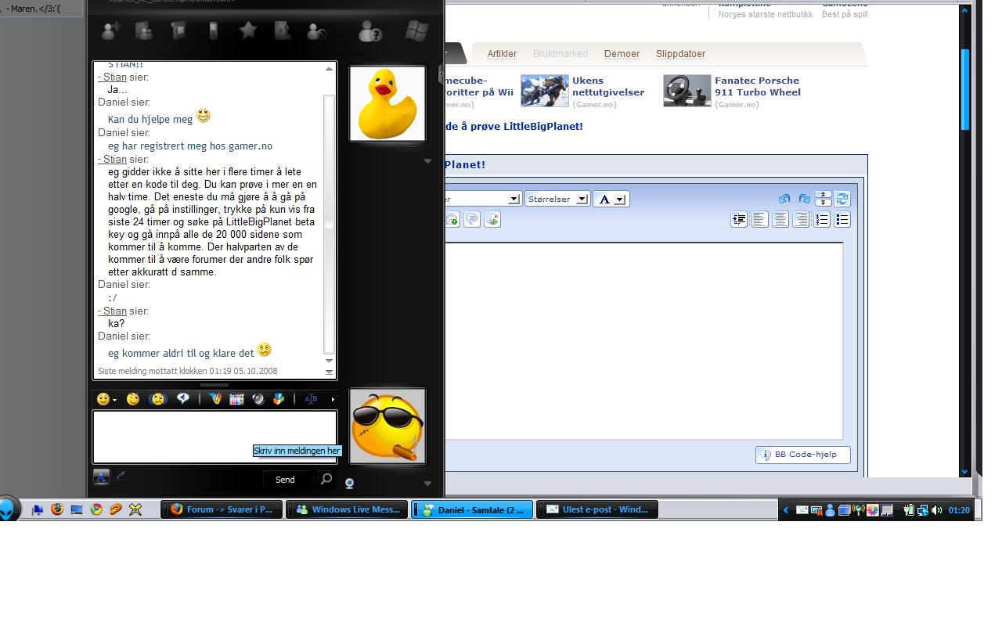Change the message font with the A button
1002x626 pixels.
101,477
